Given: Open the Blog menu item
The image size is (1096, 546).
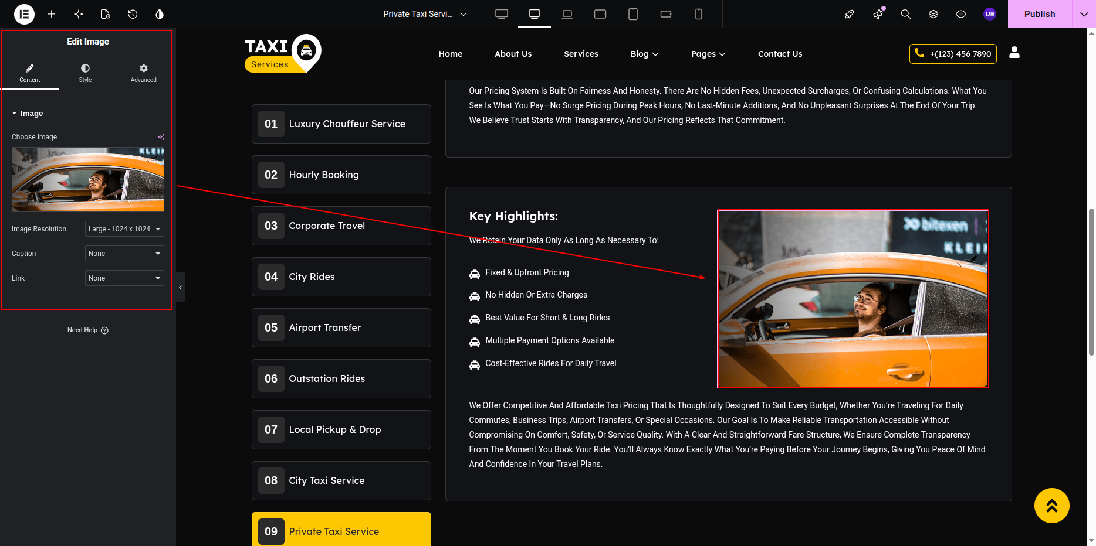Looking at the screenshot, I should click(x=644, y=54).
